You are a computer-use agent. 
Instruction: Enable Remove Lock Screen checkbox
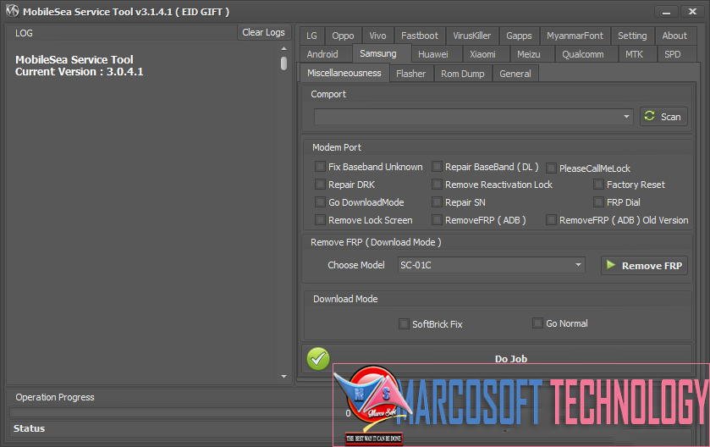pyautogui.click(x=320, y=219)
